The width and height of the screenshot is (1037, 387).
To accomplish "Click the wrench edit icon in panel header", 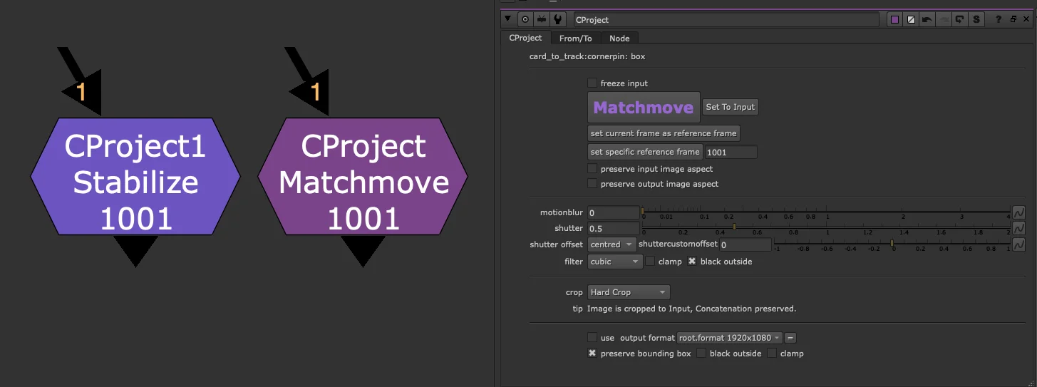I will point(558,20).
